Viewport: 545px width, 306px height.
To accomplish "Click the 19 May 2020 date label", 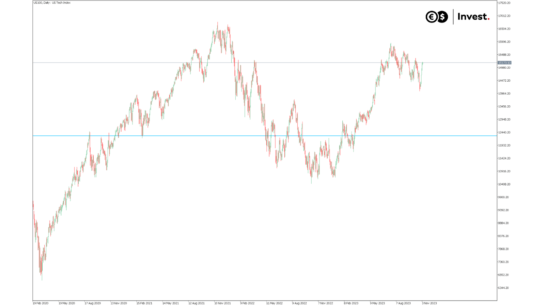I will (x=66, y=303).
